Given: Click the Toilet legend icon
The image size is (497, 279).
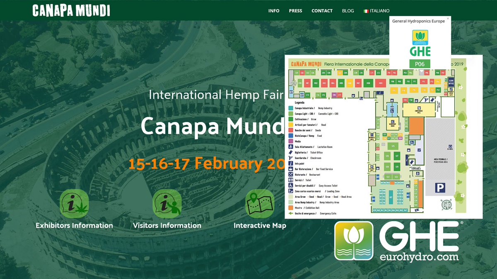Looking at the screenshot, I should [291, 180].
